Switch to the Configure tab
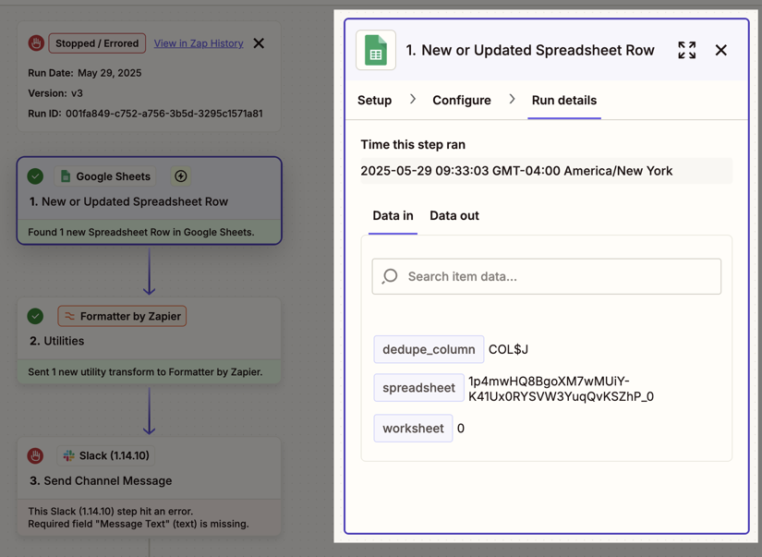This screenshot has width=762, height=557. [461, 100]
